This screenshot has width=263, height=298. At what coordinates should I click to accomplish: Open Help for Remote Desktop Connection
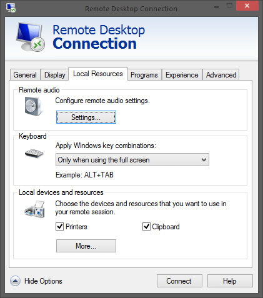(230, 281)
